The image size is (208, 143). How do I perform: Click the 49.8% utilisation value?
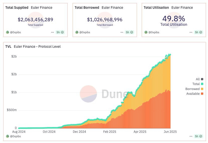coord(174,18)
